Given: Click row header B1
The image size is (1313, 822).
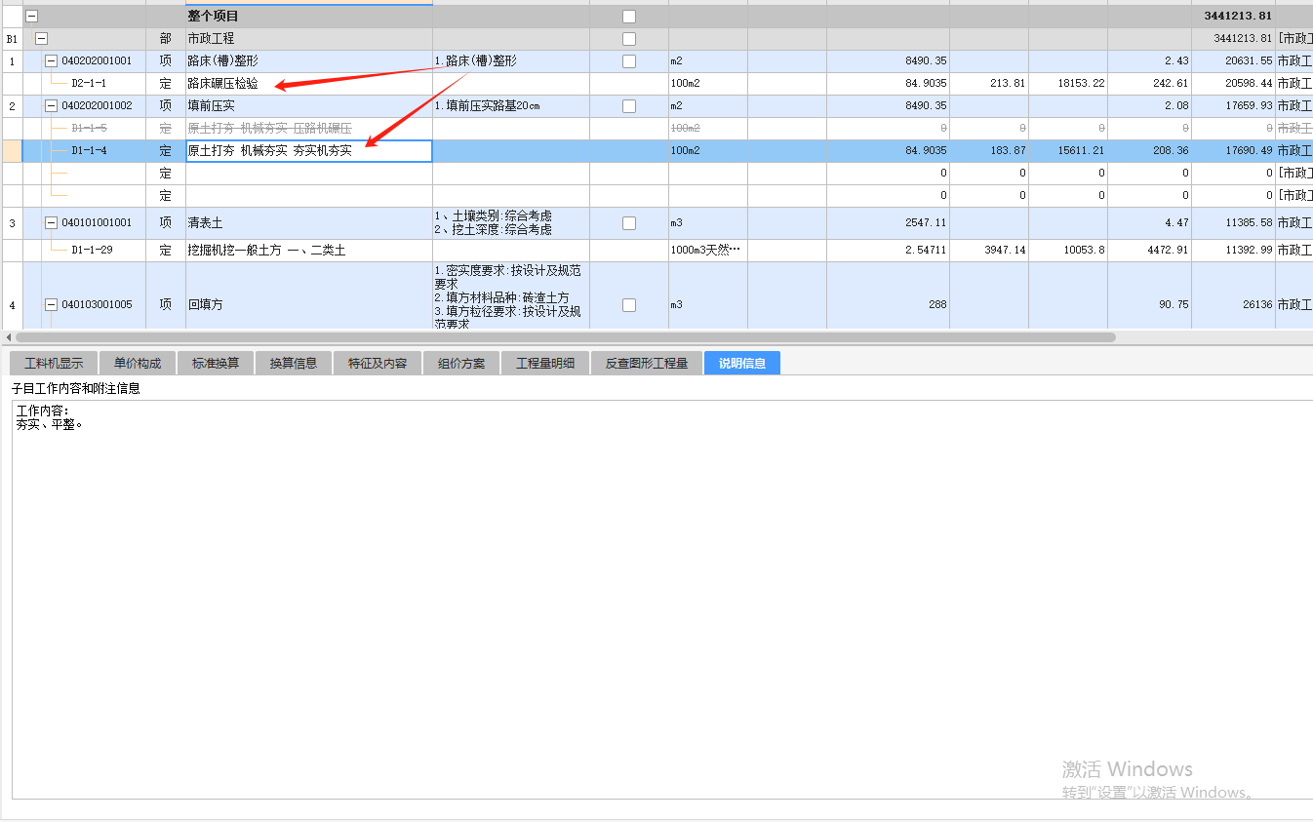Looking at the screenshot, I should [12, 39].
